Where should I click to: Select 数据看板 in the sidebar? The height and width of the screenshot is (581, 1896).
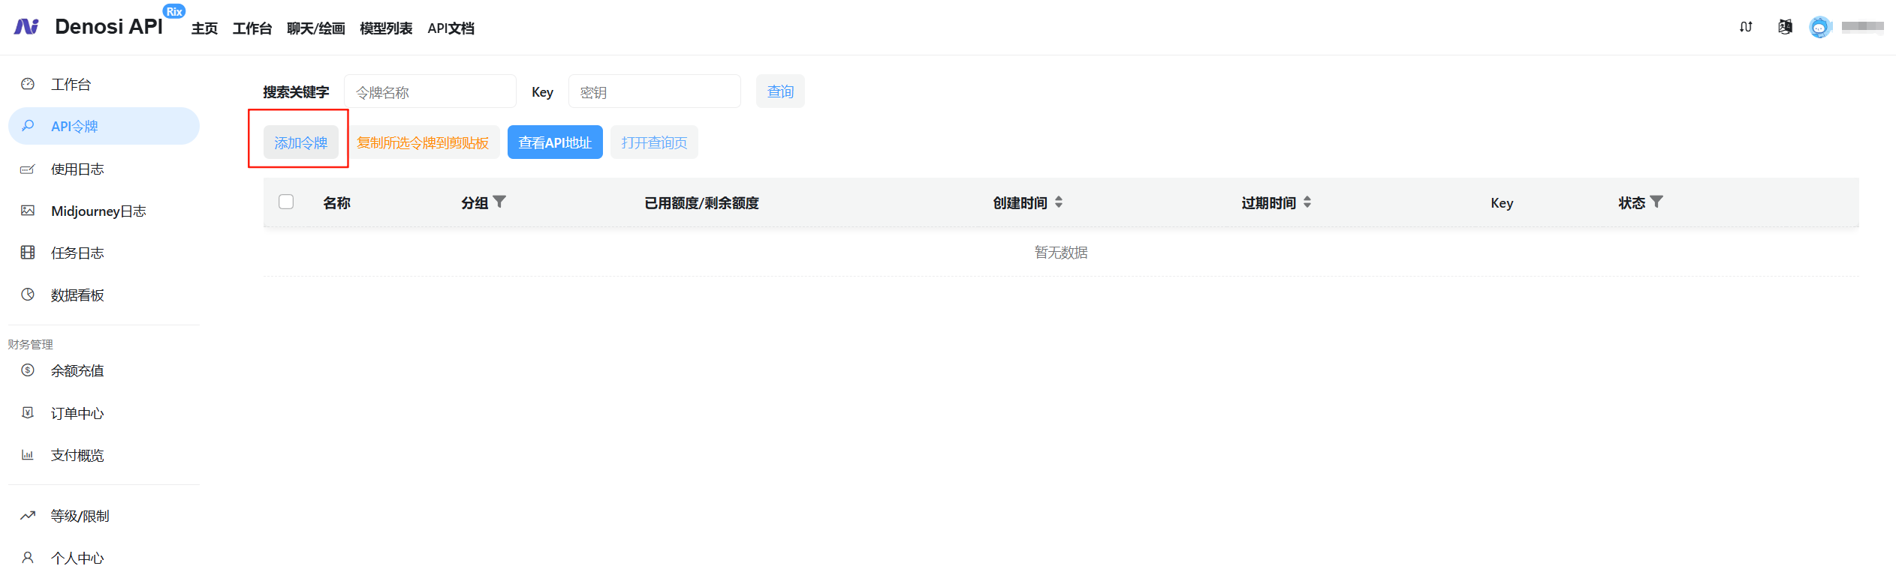click(104, 295)
